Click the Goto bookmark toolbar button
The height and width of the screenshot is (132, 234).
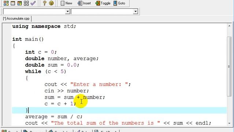click(119, 3)
